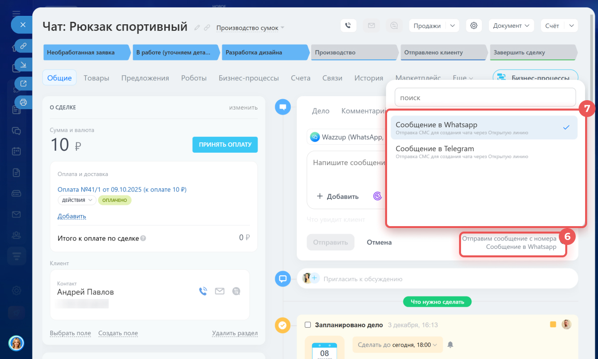This screenshot has width=598, height=359.
Task: Copy deal link using chain icon beside title
Action: click(207, 28)
